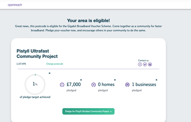Click info icon next to £7,000 pledged
The width and height of the screenshot is (191, 122).
tap(81, 80)
